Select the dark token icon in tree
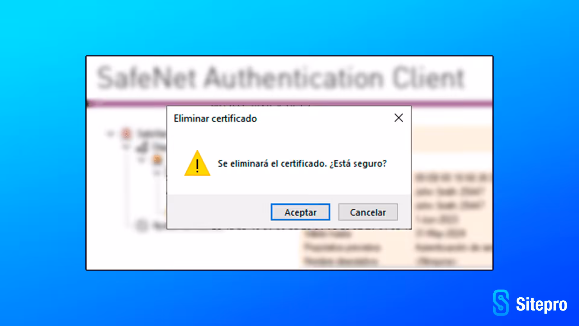This screenshot has height=326, width=579. click(141, 147)
